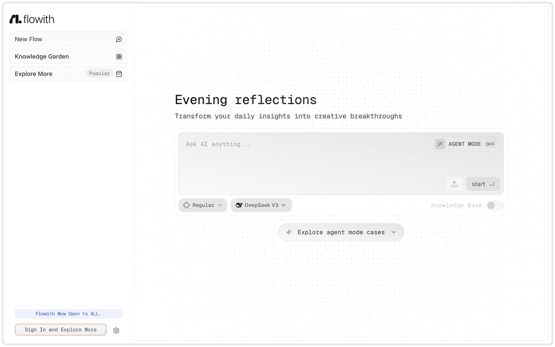Click the flowith logo
Viewport: 555px width, 347px height.
[x=32, y=19]
